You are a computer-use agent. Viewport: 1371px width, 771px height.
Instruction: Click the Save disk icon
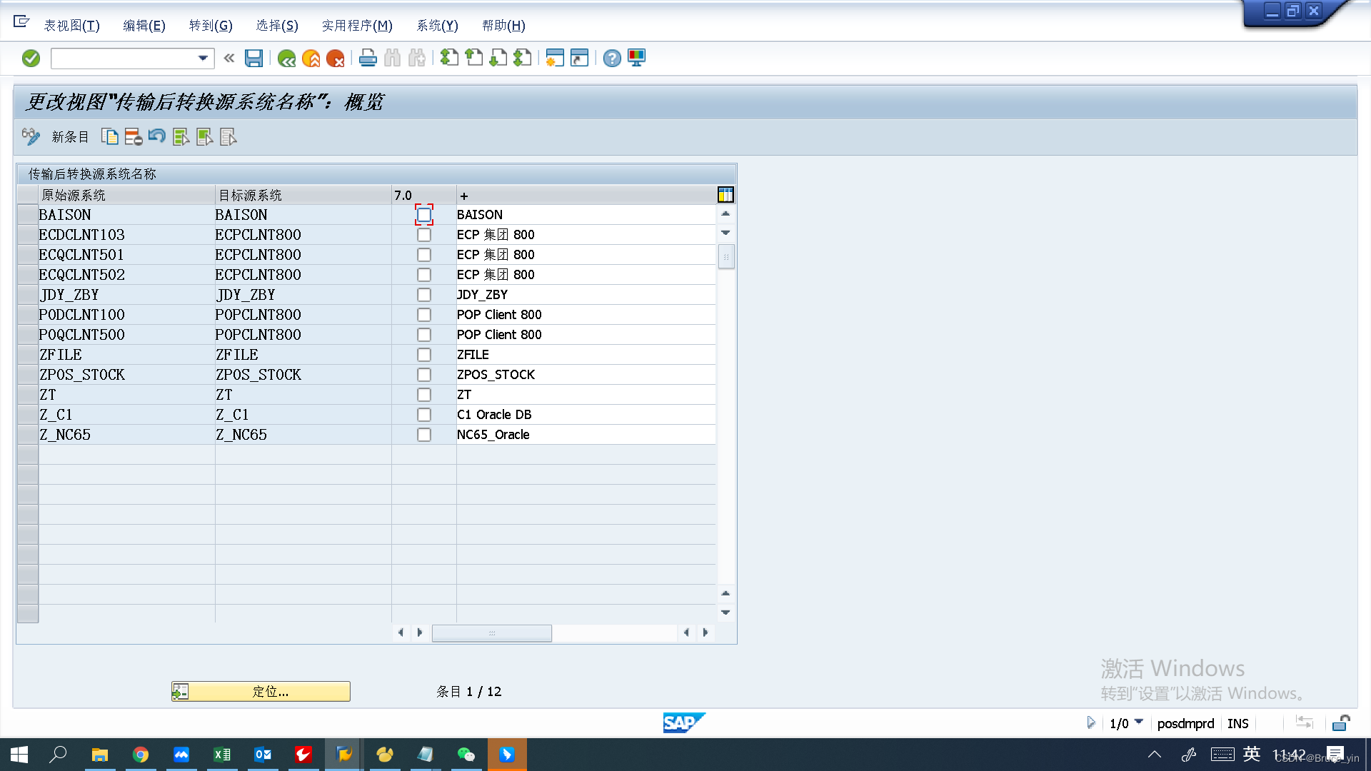point(253,58)
